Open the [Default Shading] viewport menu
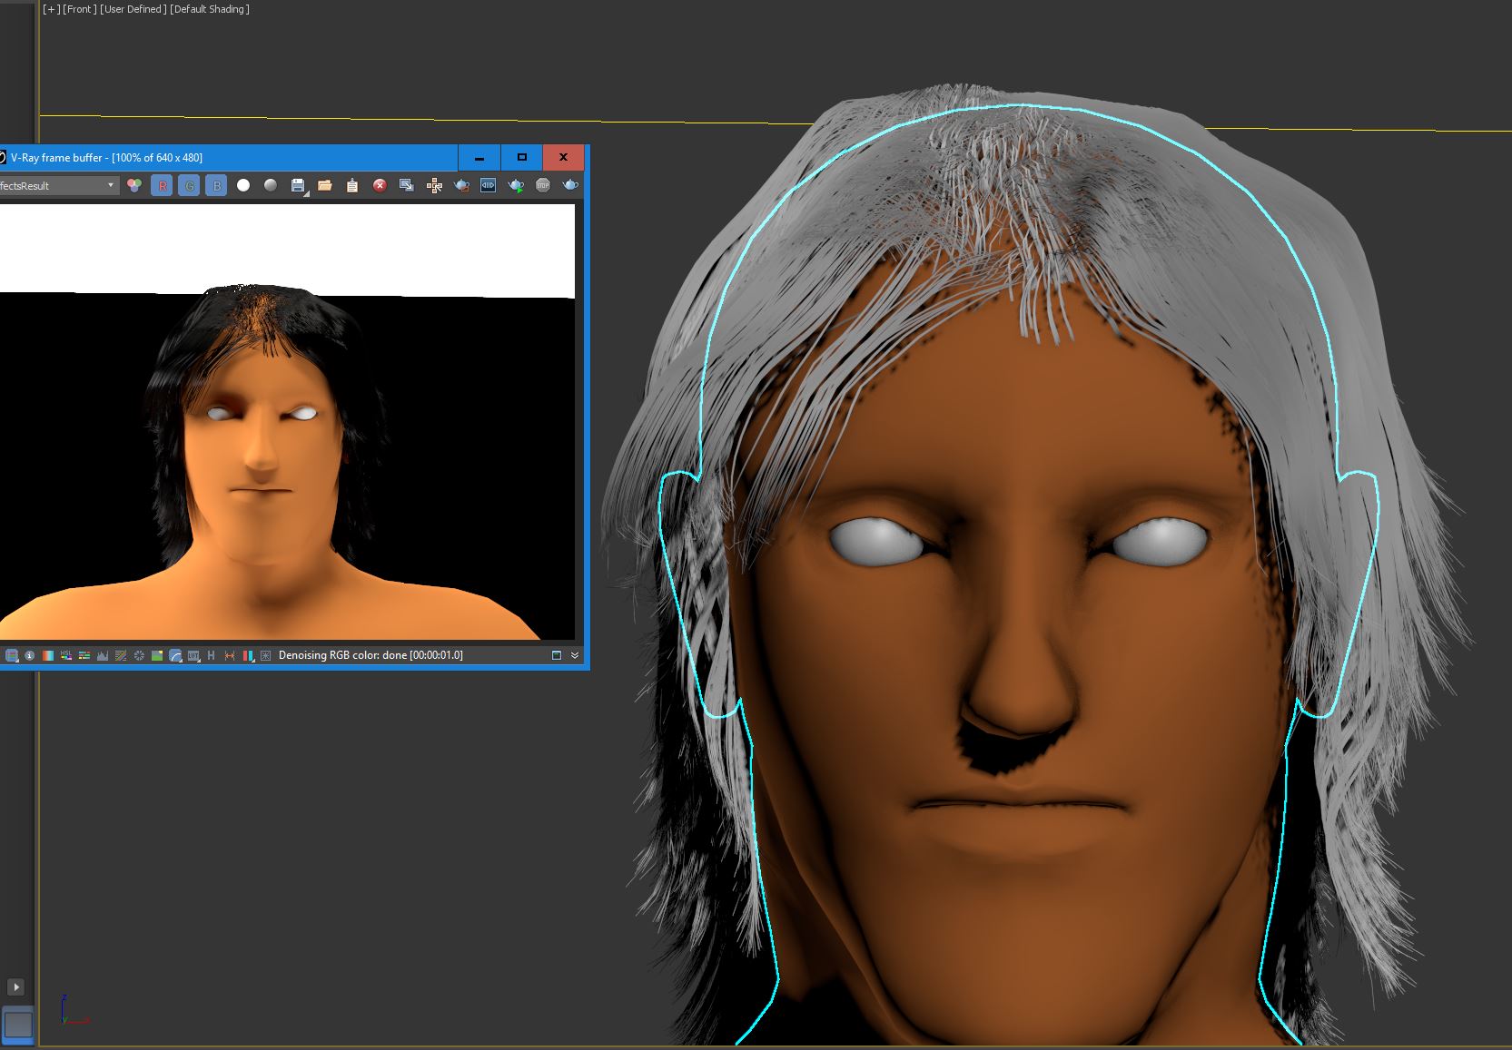The height and width of the screenshot is (1050, 1512). [x=210, y=9]
